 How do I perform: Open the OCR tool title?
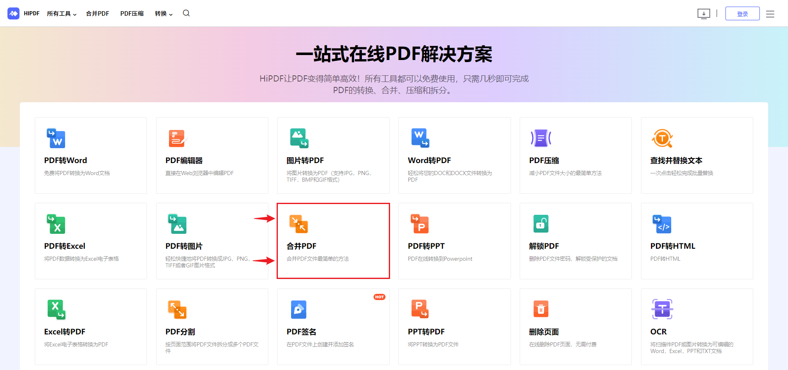click(x=658, y=332)
